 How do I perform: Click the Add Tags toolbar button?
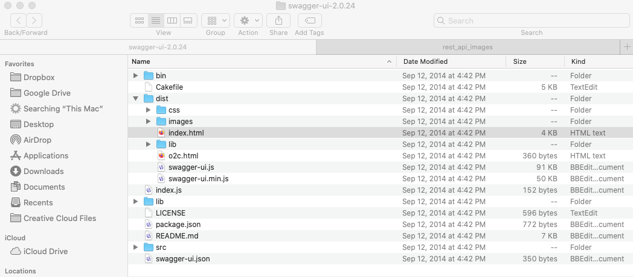[x=310, y=20]
